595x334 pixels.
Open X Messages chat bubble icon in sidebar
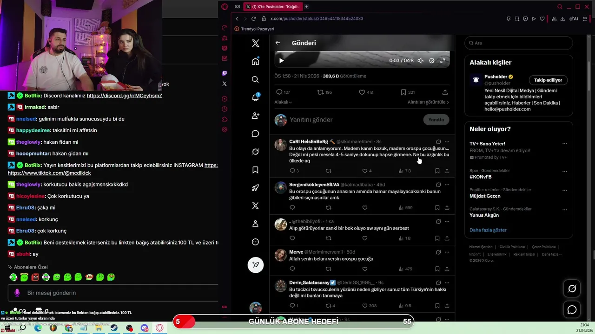point(255,134)
